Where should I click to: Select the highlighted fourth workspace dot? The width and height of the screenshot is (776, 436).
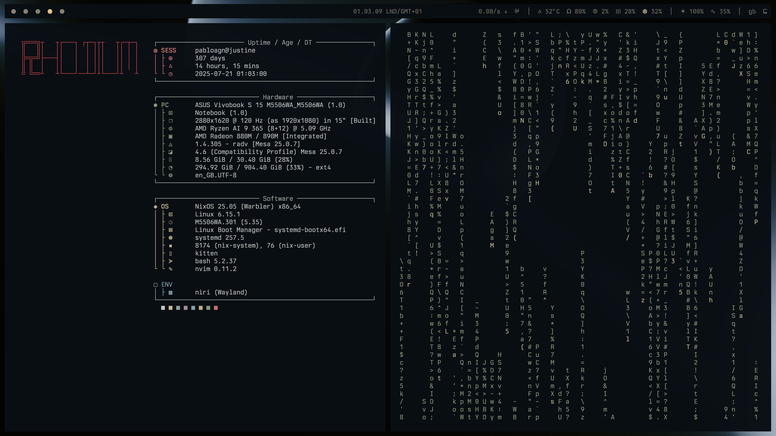tap(50, 11)
